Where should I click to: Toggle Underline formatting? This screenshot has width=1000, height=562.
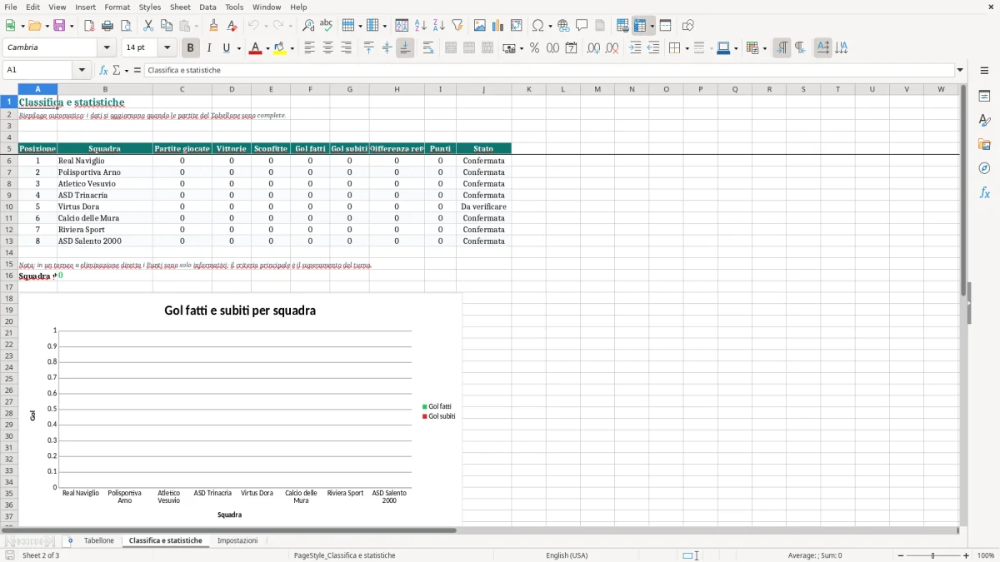226,48
